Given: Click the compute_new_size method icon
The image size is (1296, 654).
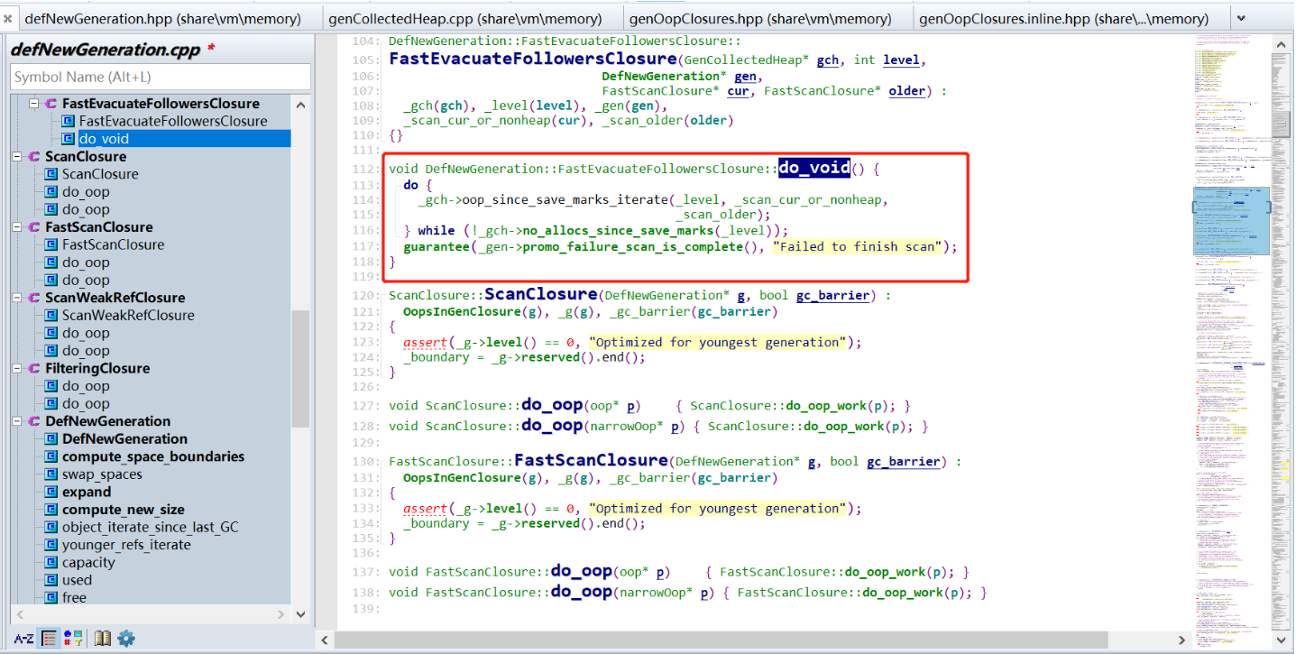Looking at the screenshot, I should coord(51,510).
